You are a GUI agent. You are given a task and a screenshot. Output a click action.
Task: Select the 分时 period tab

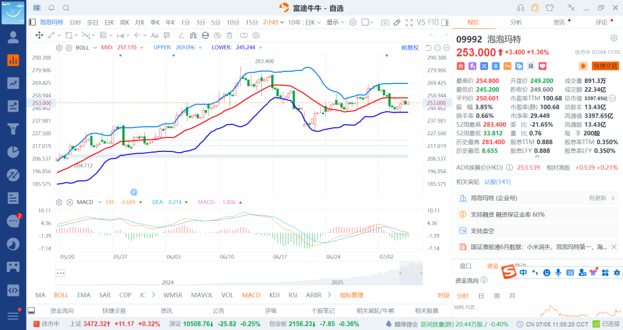pos(75,22)
